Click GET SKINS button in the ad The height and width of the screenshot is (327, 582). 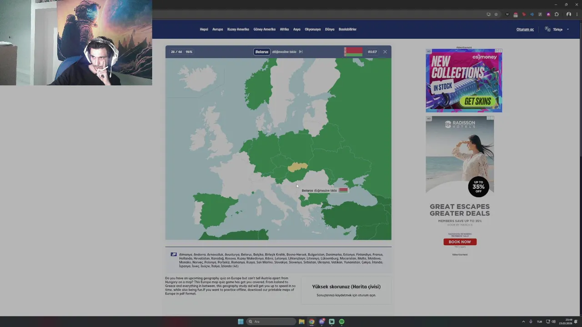point(477,102)
